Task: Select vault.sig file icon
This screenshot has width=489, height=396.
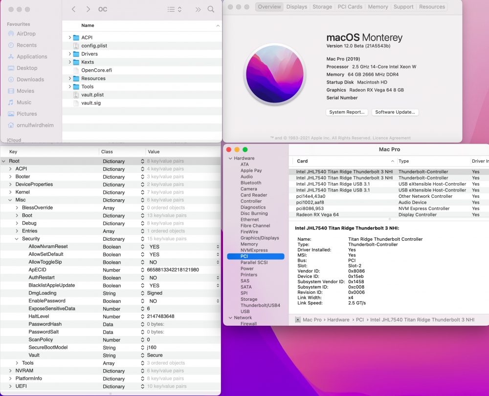Action: click(x=76, y=103)
